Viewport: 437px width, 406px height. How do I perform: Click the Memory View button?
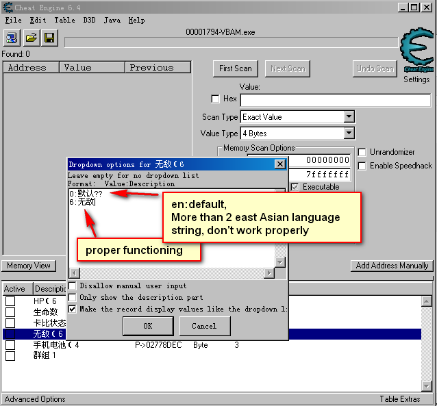pos(29,266)
